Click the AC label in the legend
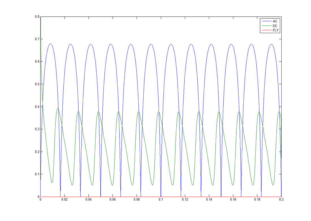Viewport: 311px width, 221px height. (x=275, y=21)
